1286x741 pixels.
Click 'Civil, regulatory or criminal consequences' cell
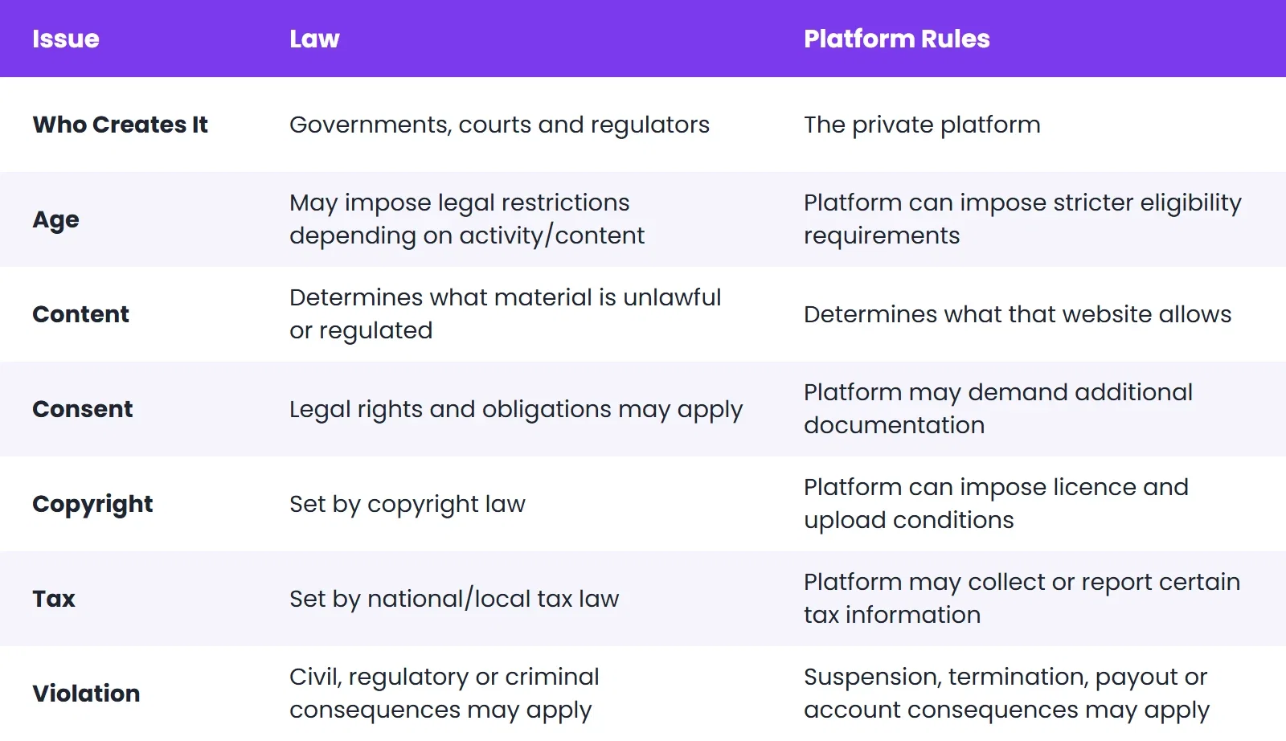[444, 693]
